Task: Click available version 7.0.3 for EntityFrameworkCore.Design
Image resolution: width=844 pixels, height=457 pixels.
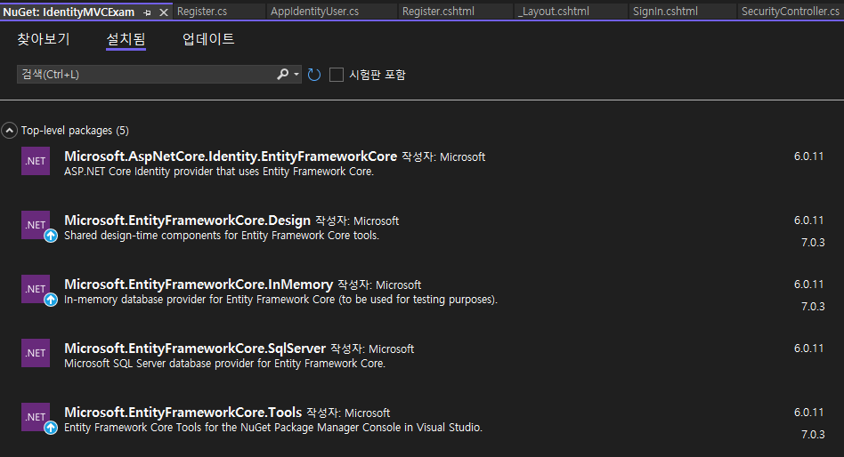Action: [x=813, y=243]
